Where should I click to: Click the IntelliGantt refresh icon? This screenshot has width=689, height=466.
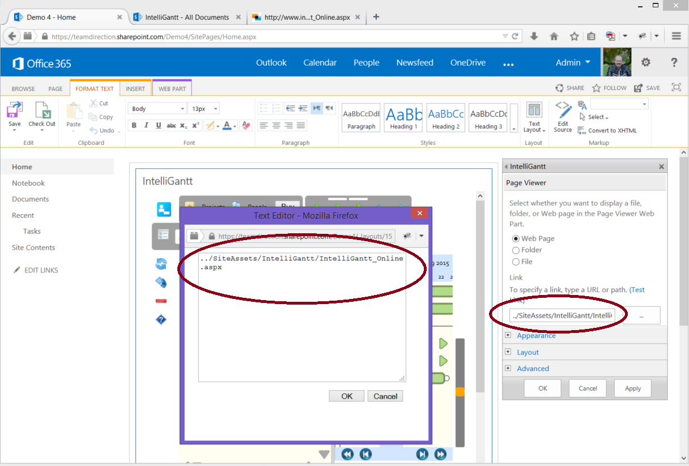pos(161,263)
